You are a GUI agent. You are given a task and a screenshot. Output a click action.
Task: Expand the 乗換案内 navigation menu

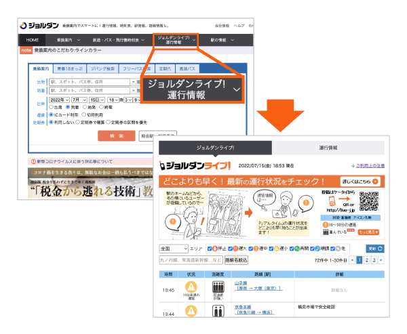[x=69, y=40]
